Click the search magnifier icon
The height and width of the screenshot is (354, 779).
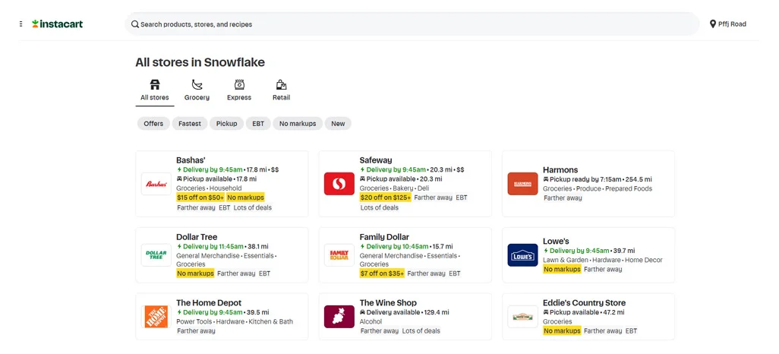pos(134,24)
